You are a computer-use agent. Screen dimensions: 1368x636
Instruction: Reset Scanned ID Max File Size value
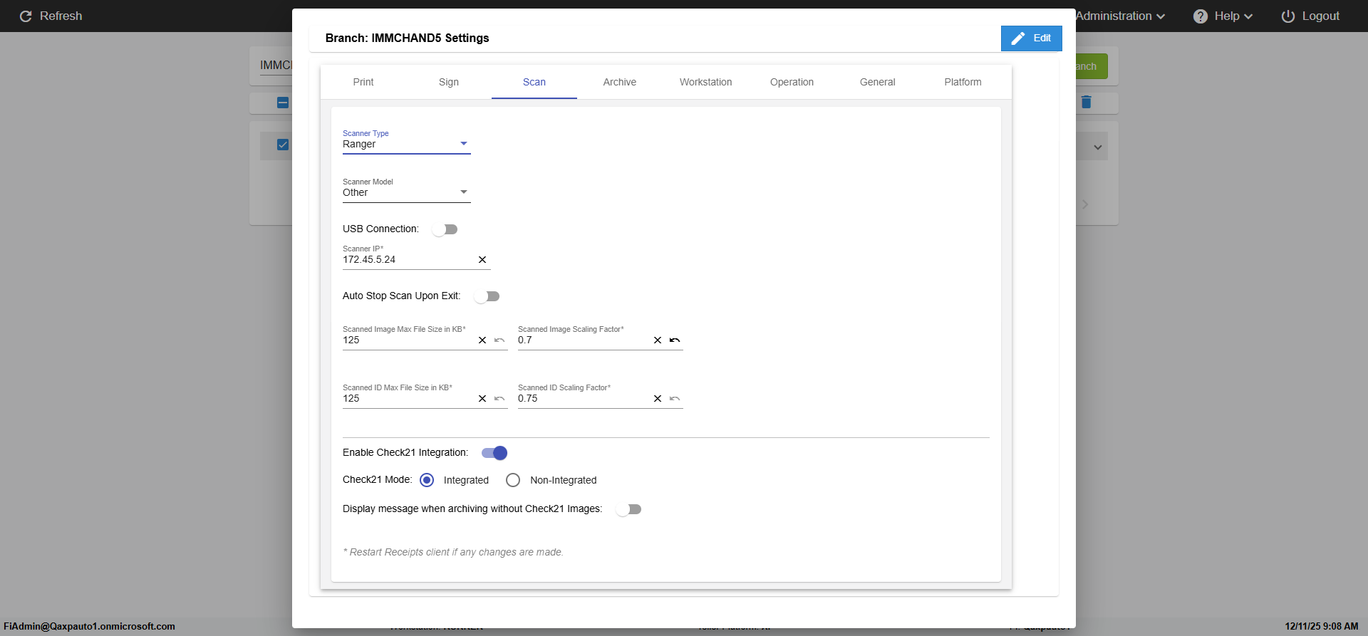(x=499, y=399)
